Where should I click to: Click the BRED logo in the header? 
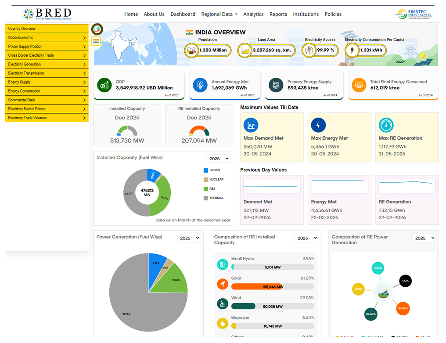point(47,14)
